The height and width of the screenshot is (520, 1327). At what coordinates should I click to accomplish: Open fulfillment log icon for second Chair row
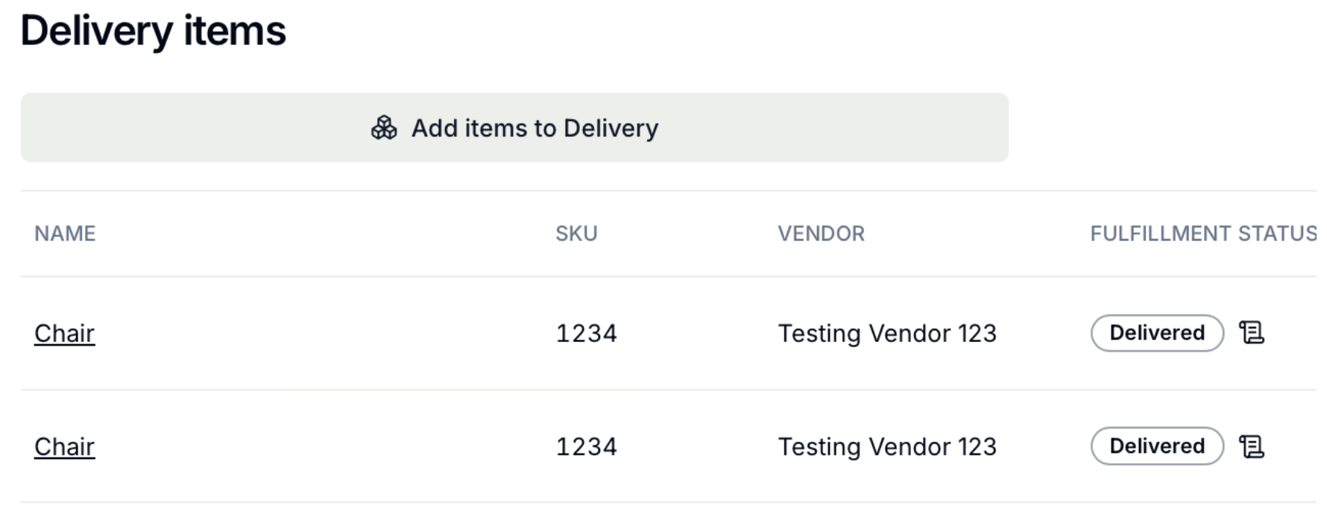click(1252, 446)
